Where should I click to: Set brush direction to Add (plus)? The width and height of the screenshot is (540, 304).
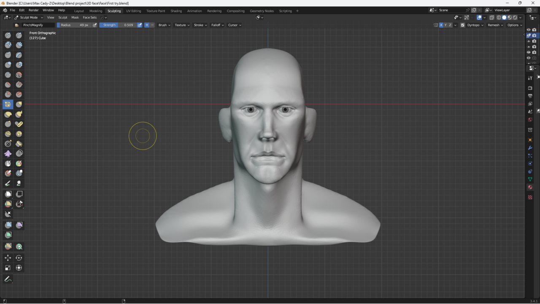pyautogui.click(x=147, y=25)
